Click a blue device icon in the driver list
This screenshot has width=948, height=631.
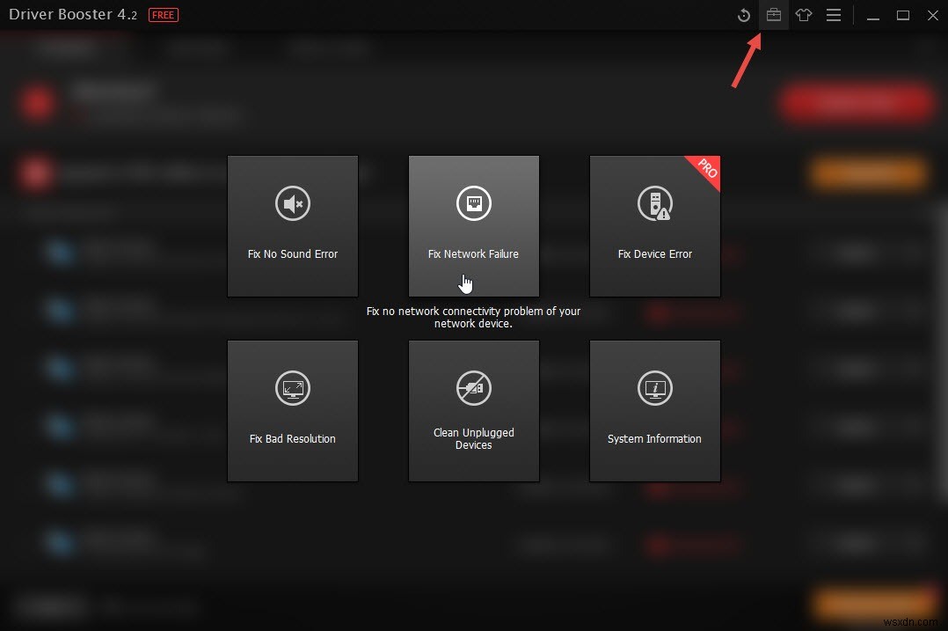[60, 253]
